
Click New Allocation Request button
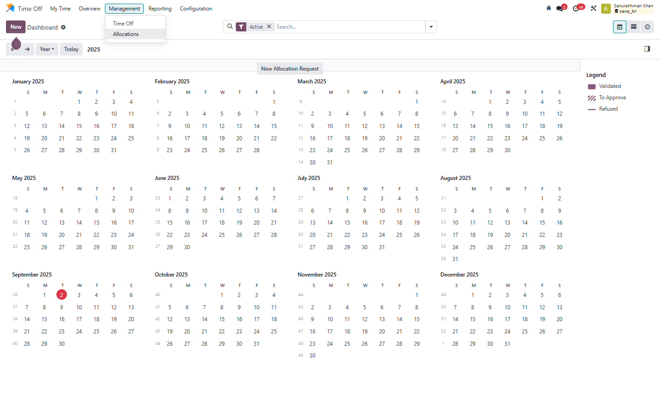(x=290, y=69)
